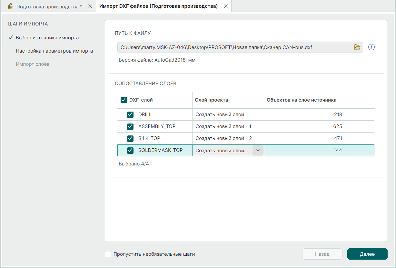Go to Настройка параметров импорта step

point(54,51)
